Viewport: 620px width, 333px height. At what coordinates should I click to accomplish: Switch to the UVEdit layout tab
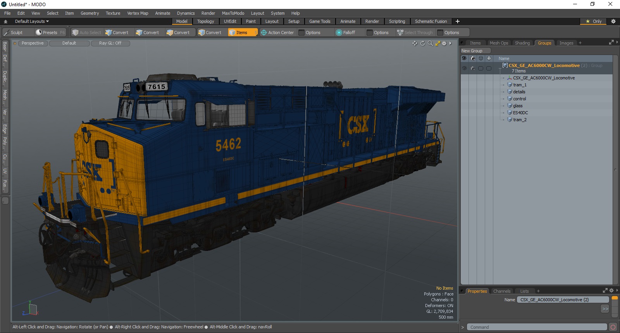[230, 21]
